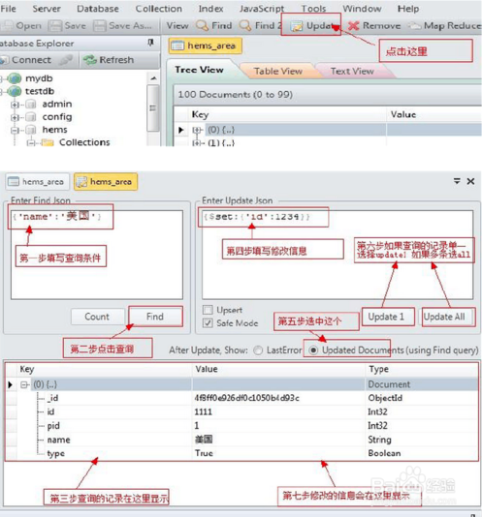Expand the config database node
Image resolution: width=482 pixels, height=517 pixels.
pos(15,117)
